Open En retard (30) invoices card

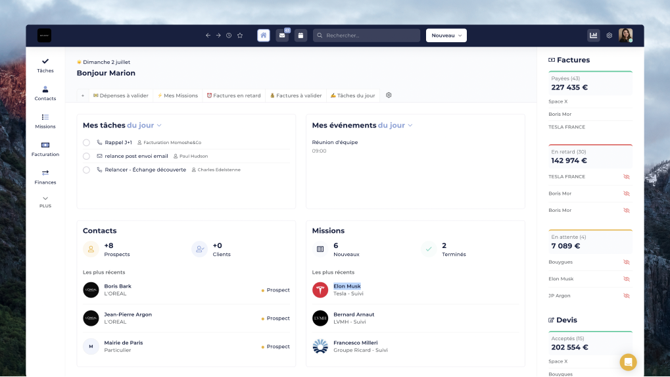(590, 157)
